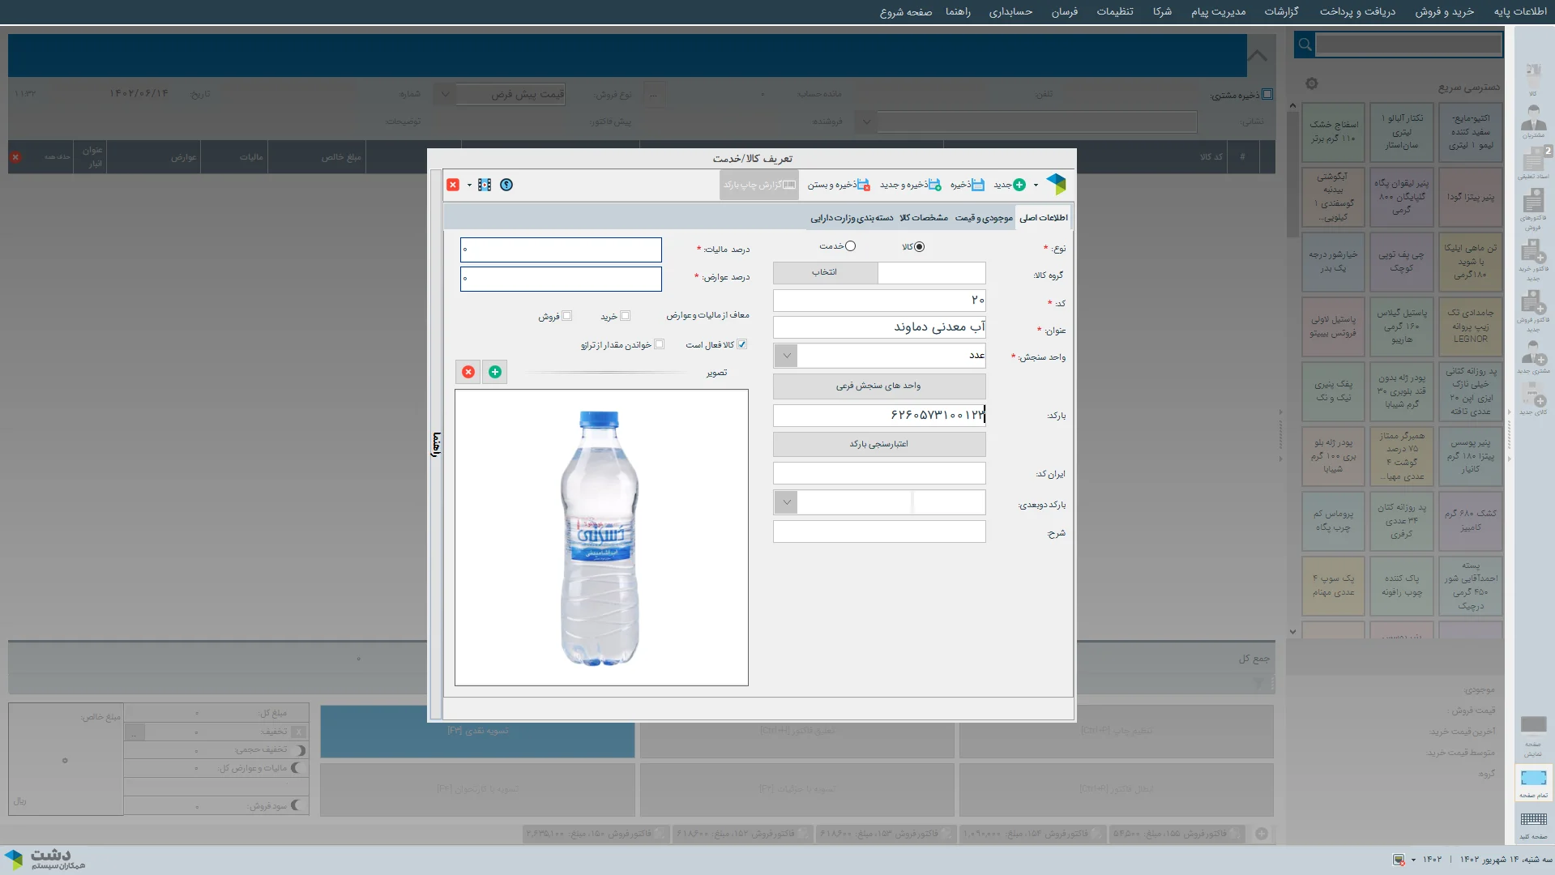Viewport: 1555px width, 875px height.
Task: Open the واحد سنجش unit dropdown
Action: [x=786, y=356]
